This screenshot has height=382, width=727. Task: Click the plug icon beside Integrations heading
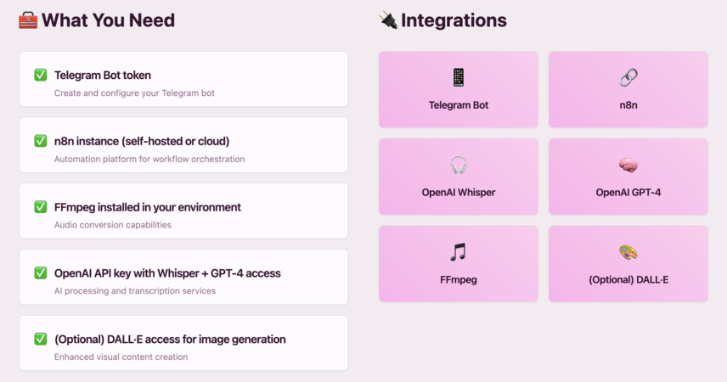[388, 20]
